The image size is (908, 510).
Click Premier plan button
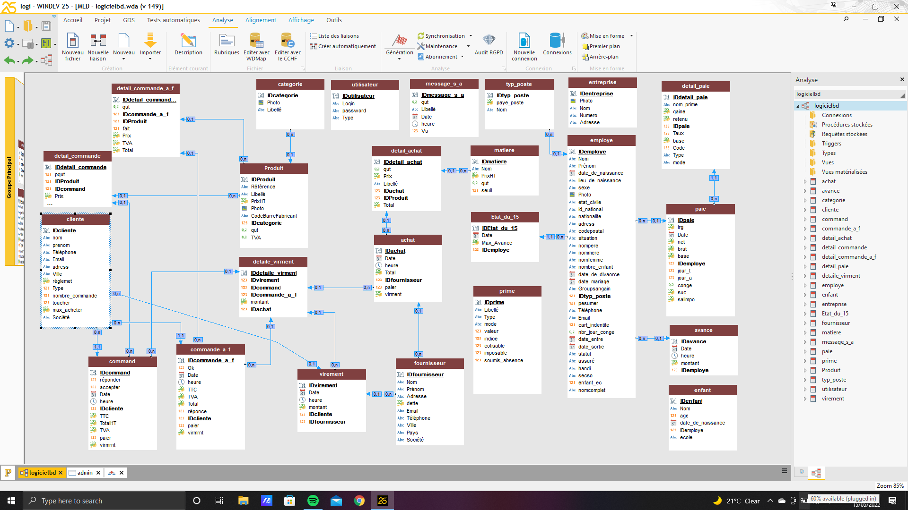pos(601,46)
